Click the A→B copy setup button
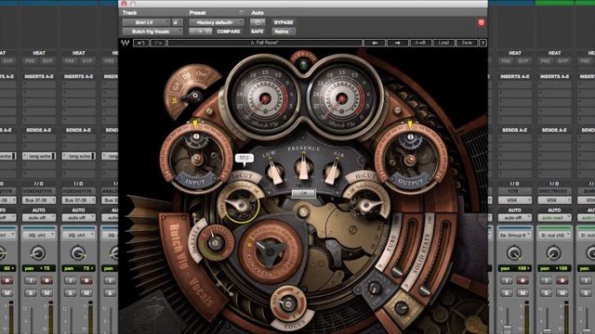 420,43
